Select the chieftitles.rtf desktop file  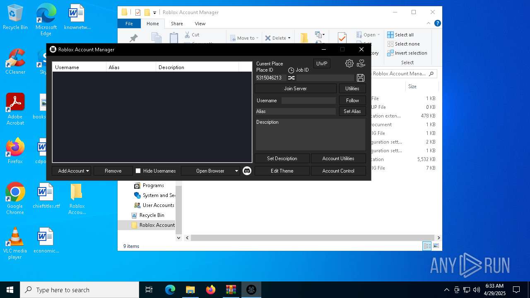(x=46, y=196)
